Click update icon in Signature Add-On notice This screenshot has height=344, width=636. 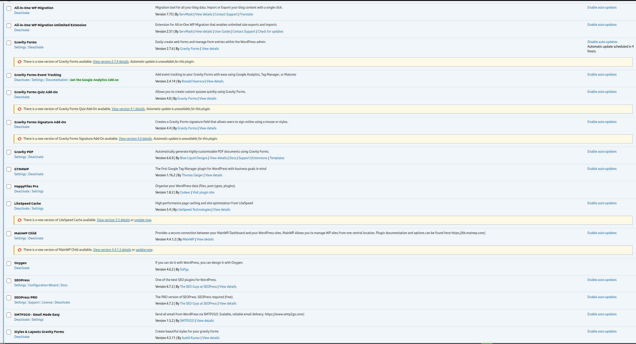pos(19,139)
